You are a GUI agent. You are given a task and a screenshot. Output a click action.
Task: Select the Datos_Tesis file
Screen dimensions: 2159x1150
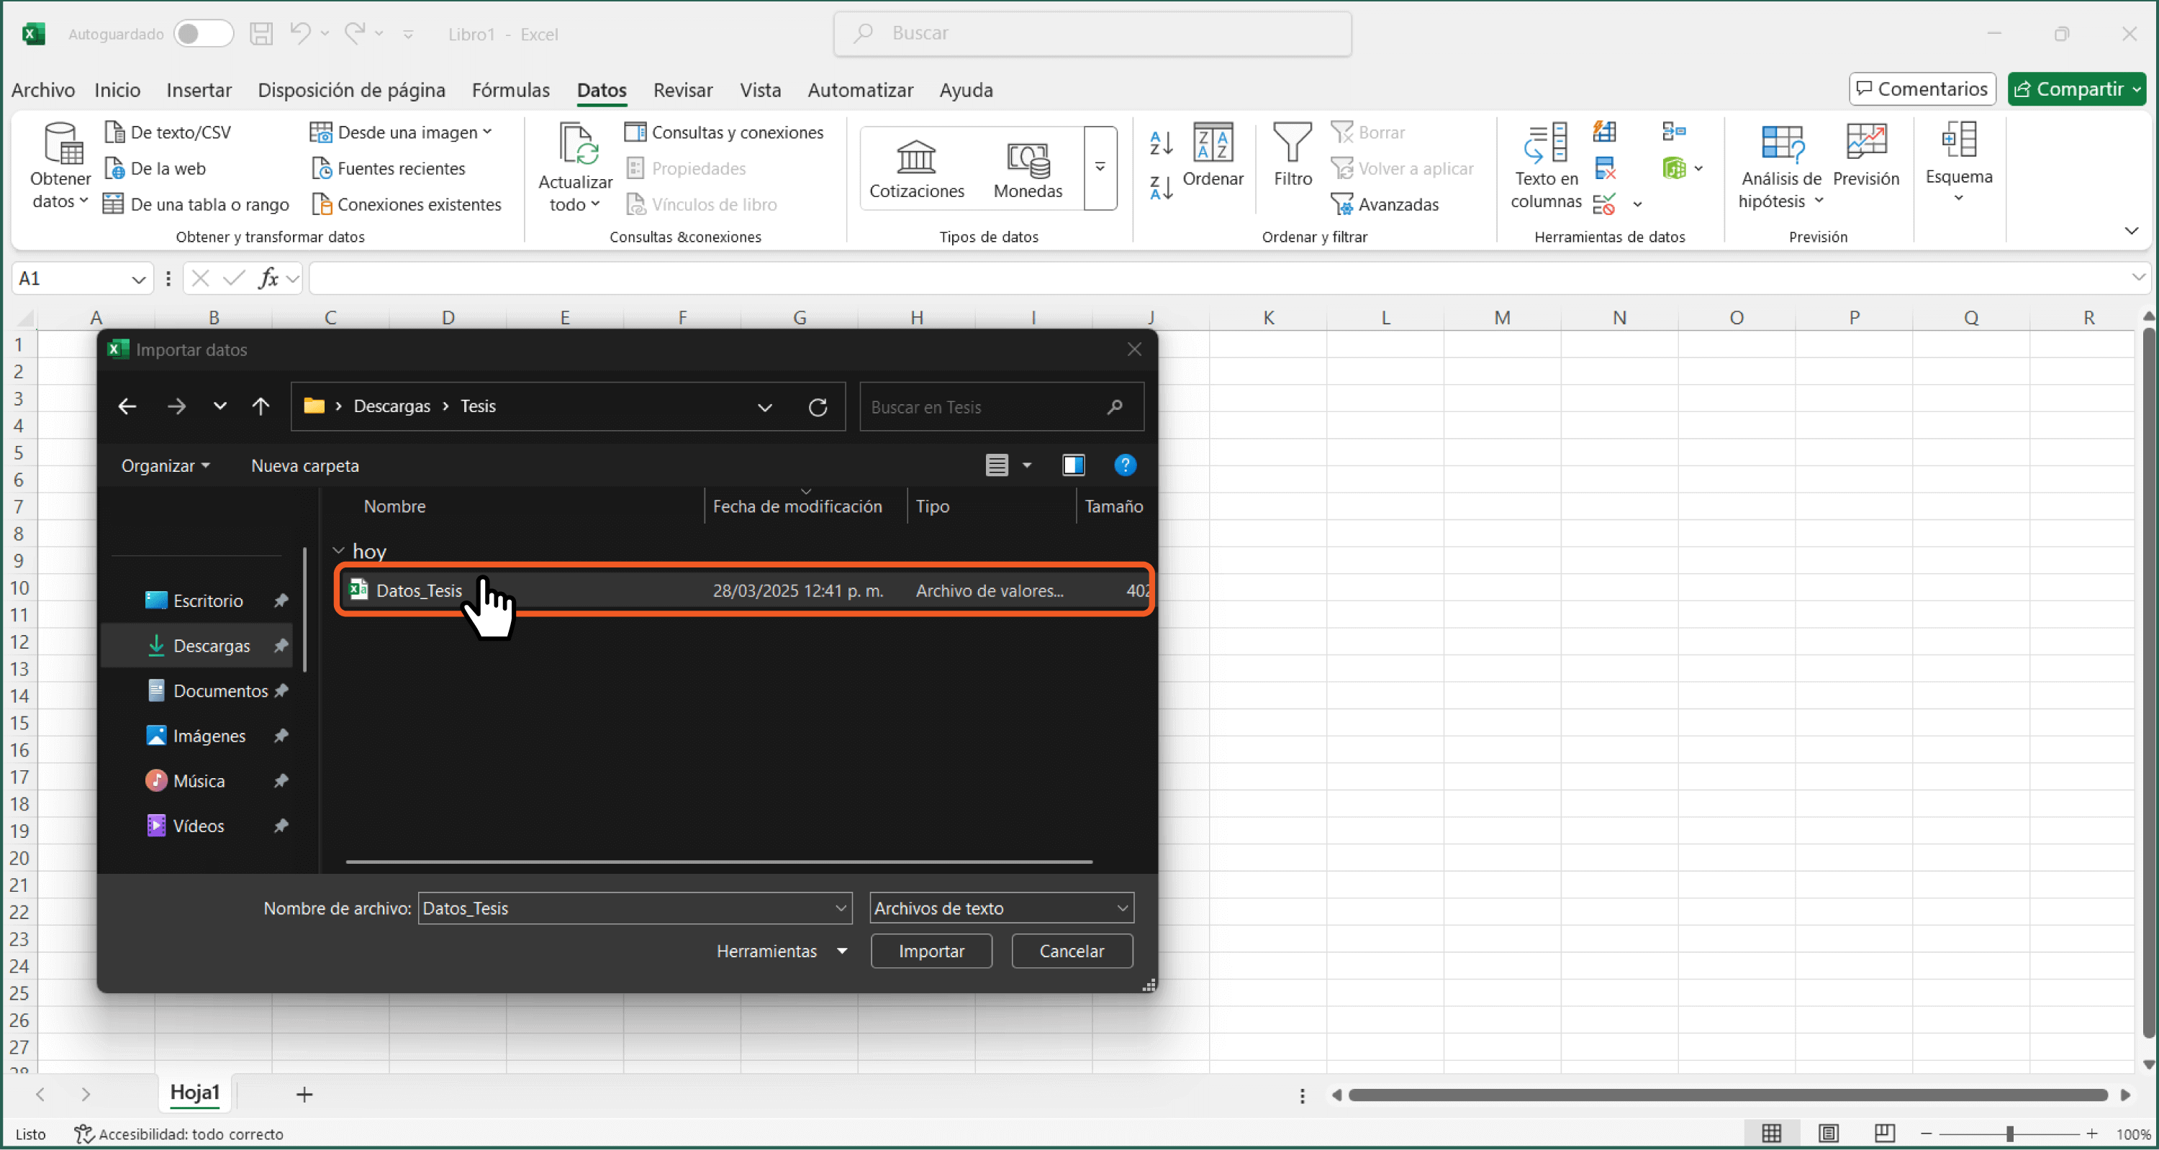click(744, 590)
